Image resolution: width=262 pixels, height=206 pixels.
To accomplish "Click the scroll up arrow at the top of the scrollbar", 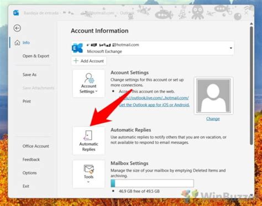I will click(251, 24).
